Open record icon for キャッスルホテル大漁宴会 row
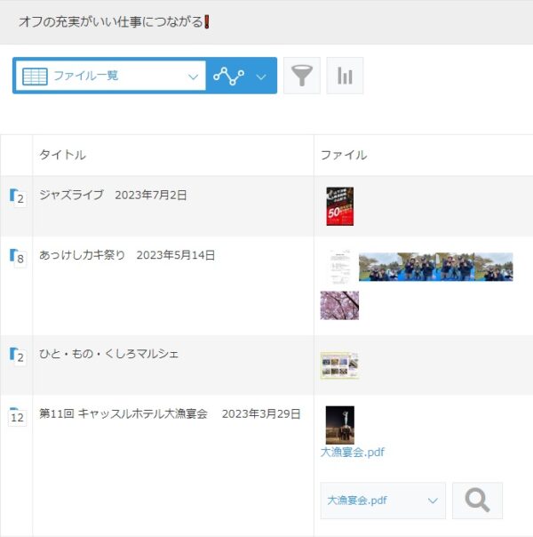 (16, 415)
